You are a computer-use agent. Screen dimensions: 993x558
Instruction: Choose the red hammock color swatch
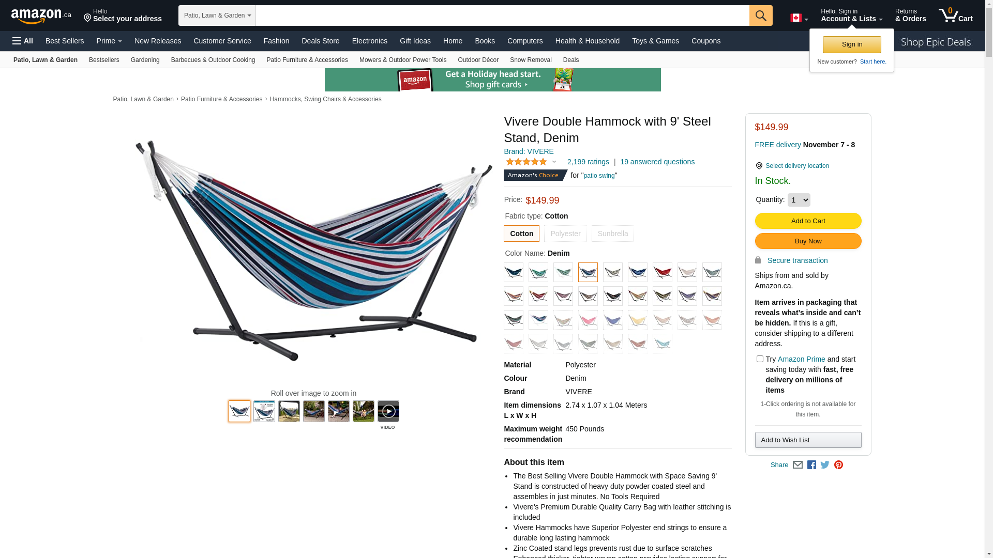click(x=663, y=272)
